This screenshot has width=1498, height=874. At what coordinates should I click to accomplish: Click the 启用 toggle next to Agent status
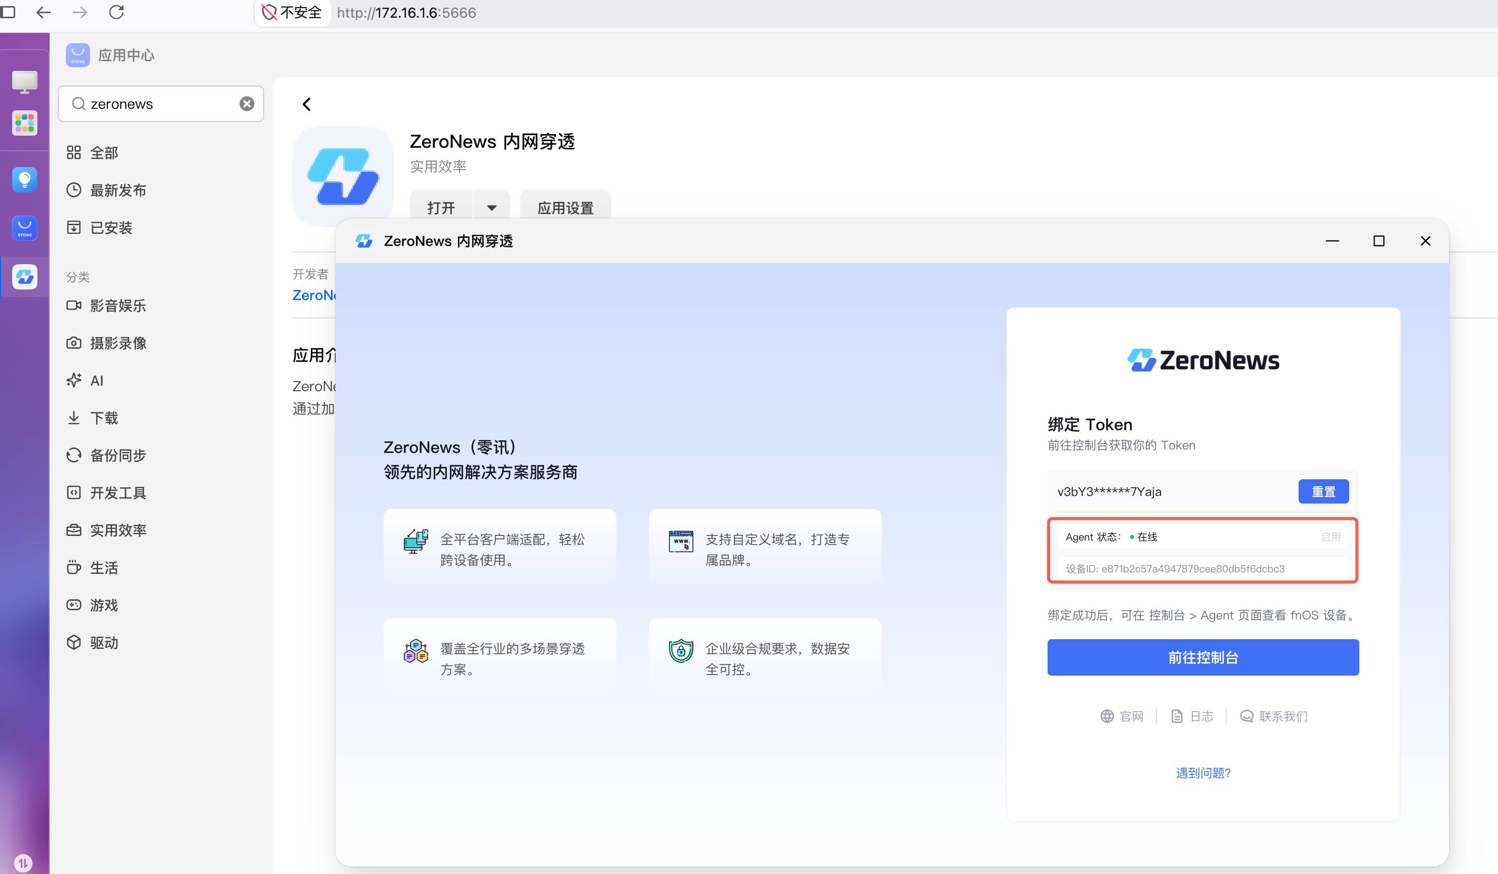click(1330, 537)
